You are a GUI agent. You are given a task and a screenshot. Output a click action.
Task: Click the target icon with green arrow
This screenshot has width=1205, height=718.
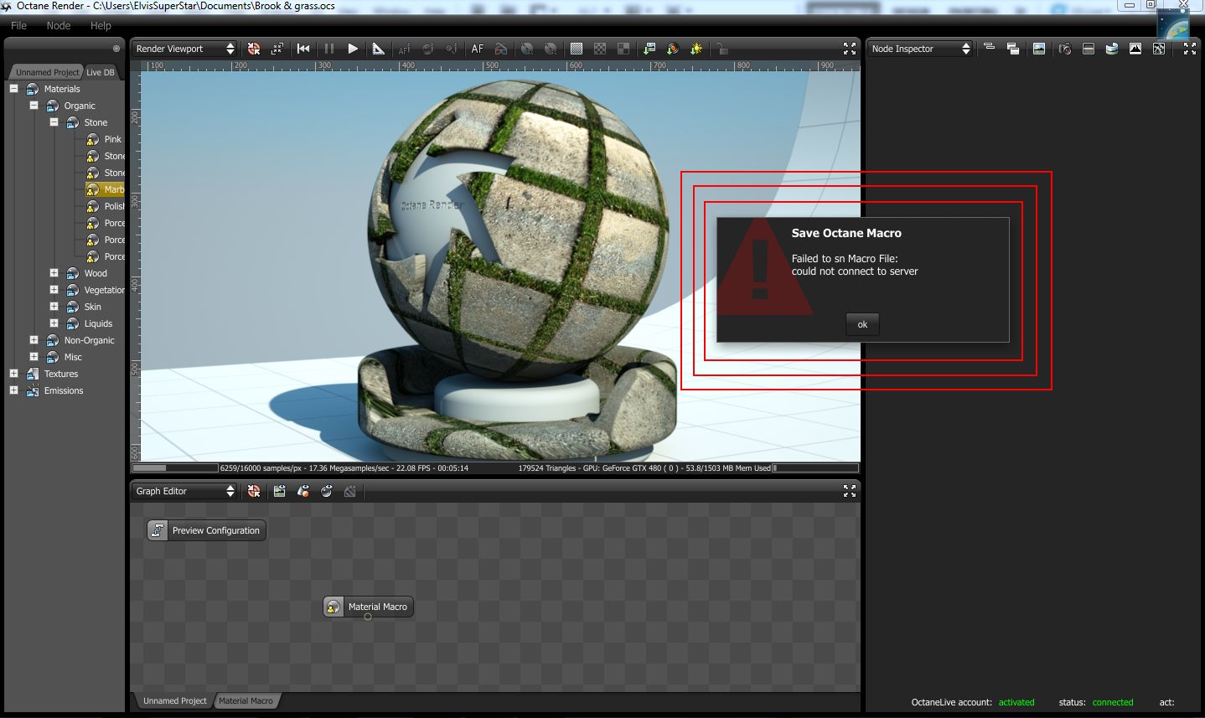[x=672, y=49]
